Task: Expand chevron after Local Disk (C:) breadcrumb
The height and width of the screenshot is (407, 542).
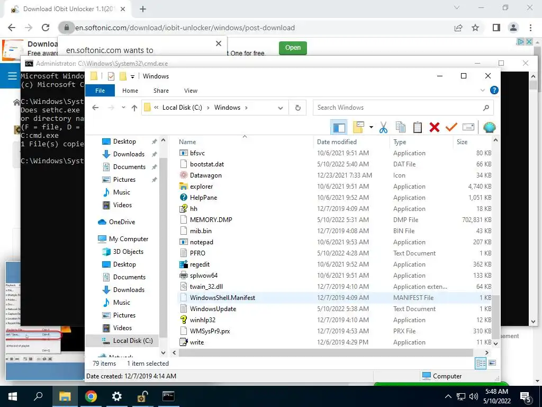Action: (x=208, y=108)
